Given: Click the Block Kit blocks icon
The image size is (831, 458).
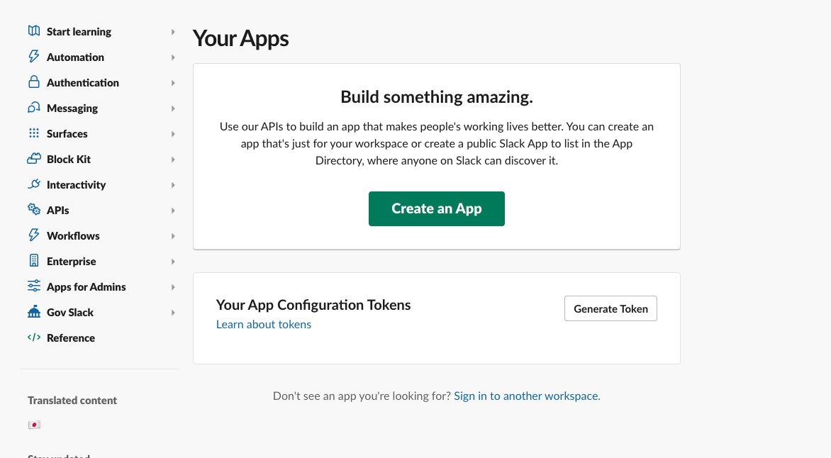Looking at the screenshot, I should pos(34,159).
